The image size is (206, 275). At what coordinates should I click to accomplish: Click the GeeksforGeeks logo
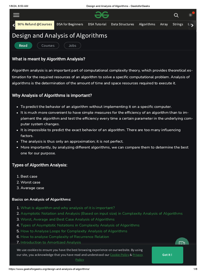102,15
